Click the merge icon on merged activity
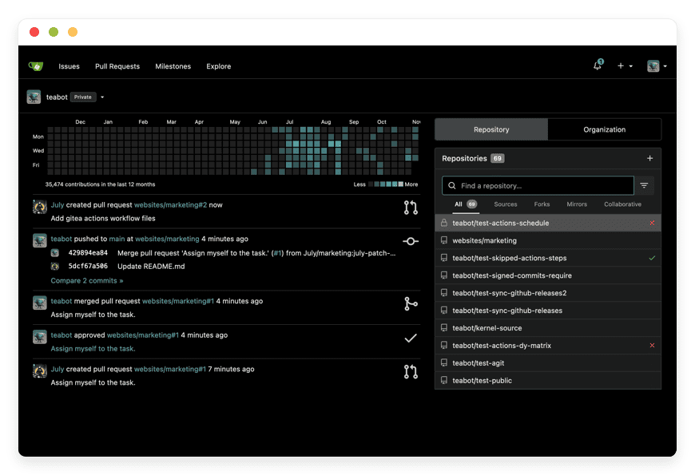This screenshot has width=695, height=475. coord(411,303)
